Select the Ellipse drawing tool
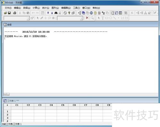Image resolution: width=160 pixels, height=127 pixels. pyautogui.click(x=111, y=18)
